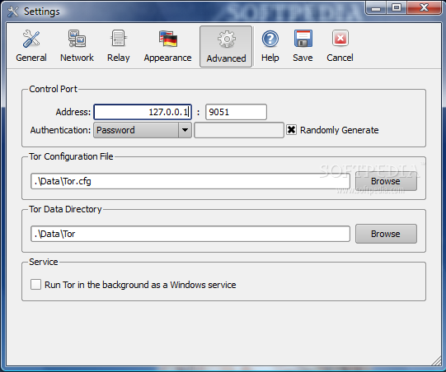Image resolution: width=446 pixels, height=372 pixels.
Task: Click the control port number field 9051
Action: [x=236, y=112]
